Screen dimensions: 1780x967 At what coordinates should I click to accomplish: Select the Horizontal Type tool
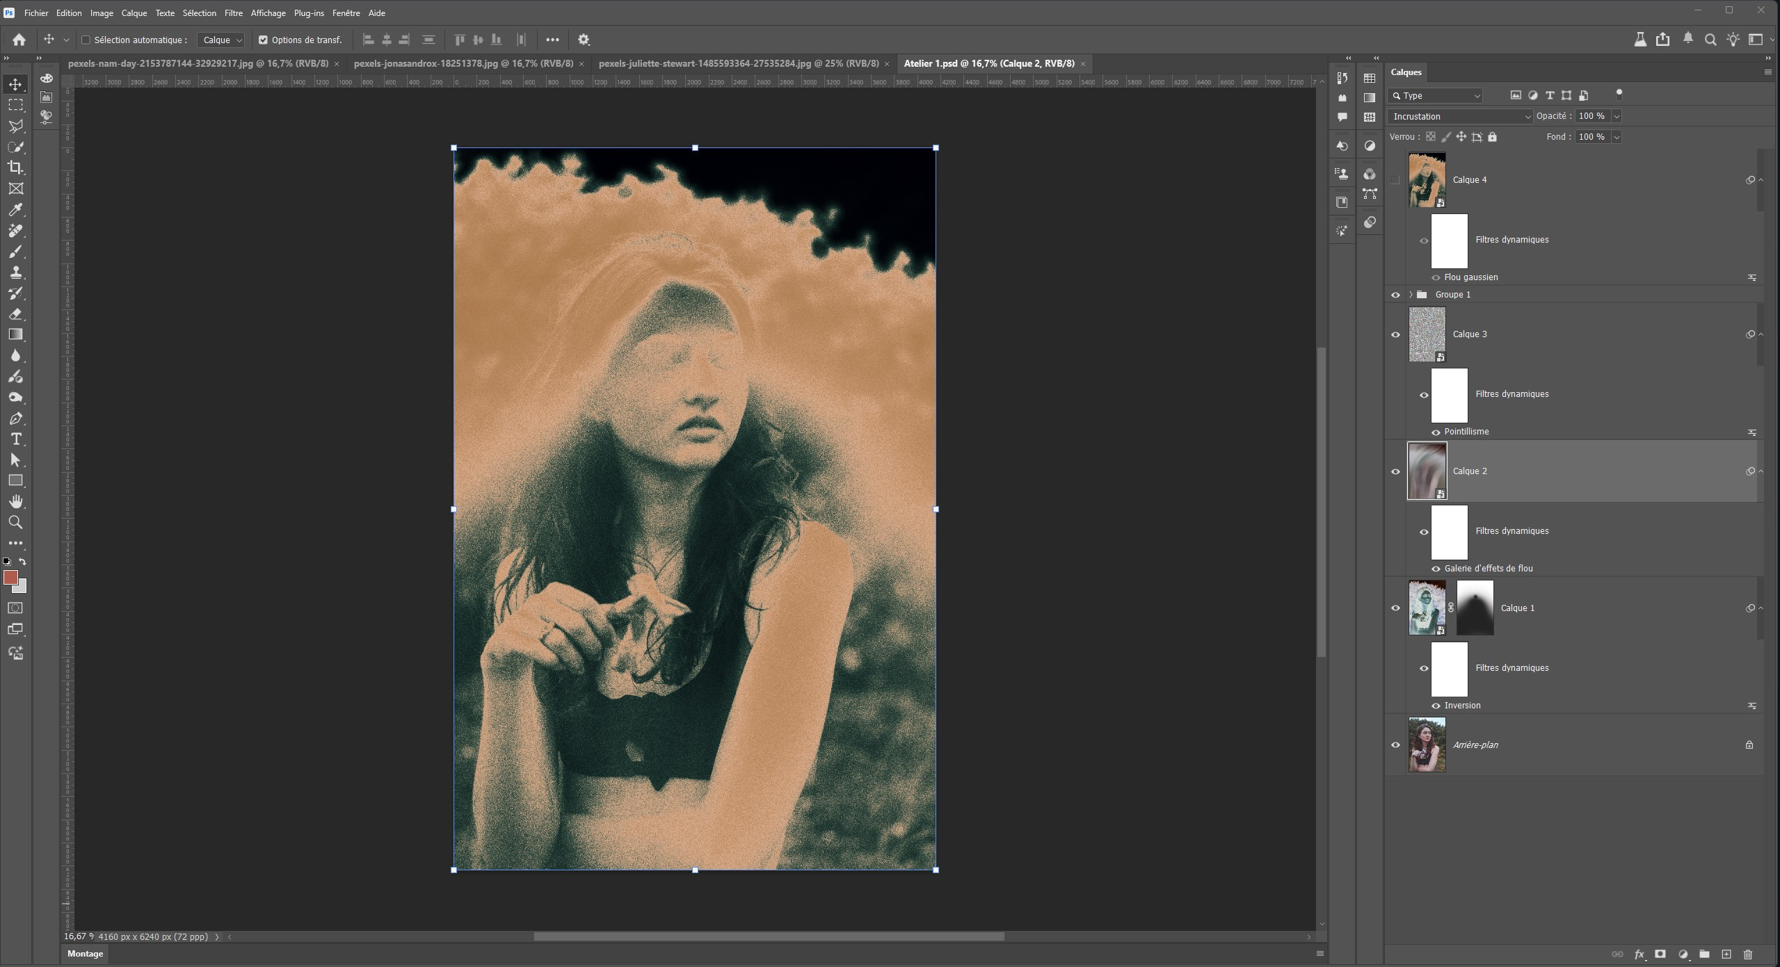click(15, 439)
